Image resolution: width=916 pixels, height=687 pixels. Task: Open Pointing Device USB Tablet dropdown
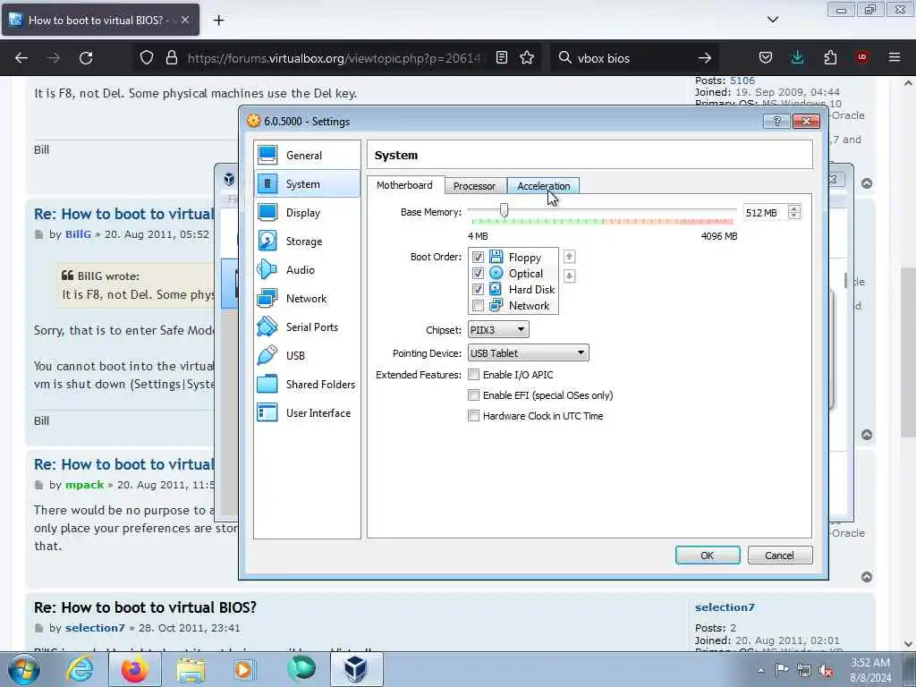pos(528,352)
